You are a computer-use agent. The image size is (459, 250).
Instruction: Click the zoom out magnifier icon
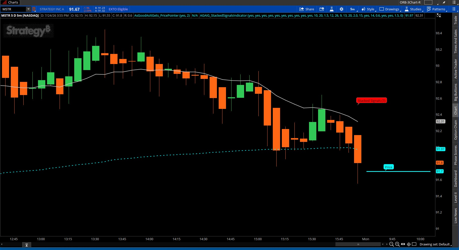click(391, 244)
